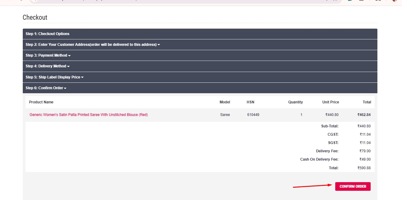Click the Step 5 Ship Label caret
402x200 pixels.
pos(82,78)
